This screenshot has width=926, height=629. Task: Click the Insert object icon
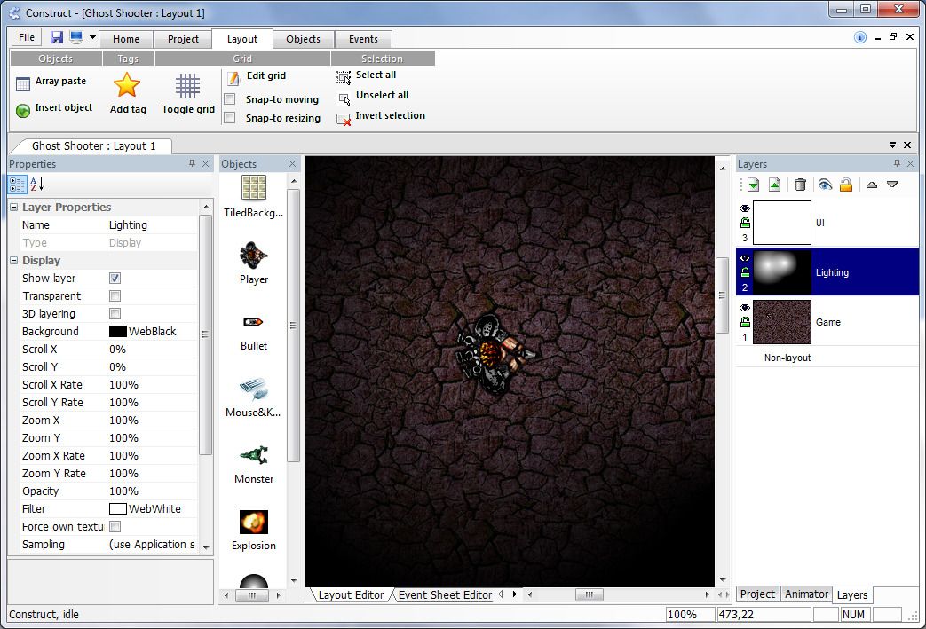coord(20,107)
